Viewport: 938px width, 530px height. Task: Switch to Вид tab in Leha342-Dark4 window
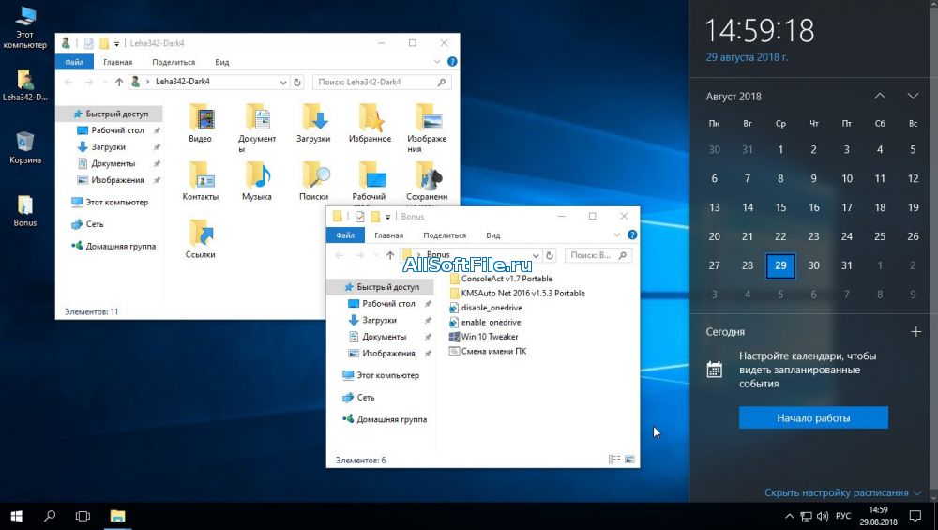(x=222, y=62)
